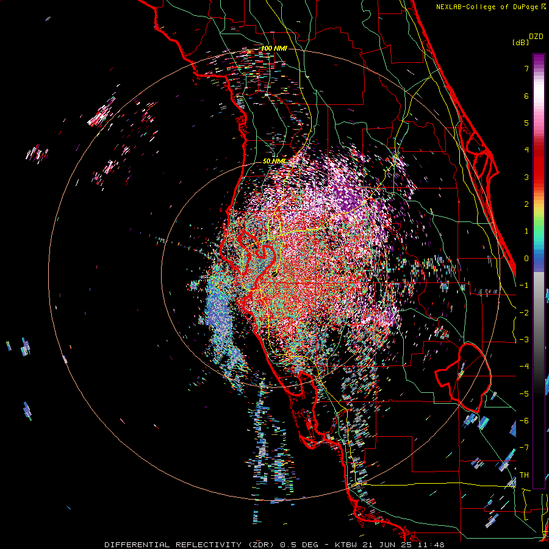
Task: Click the 11:48 timestamp
Action: [x=430, y=545]
